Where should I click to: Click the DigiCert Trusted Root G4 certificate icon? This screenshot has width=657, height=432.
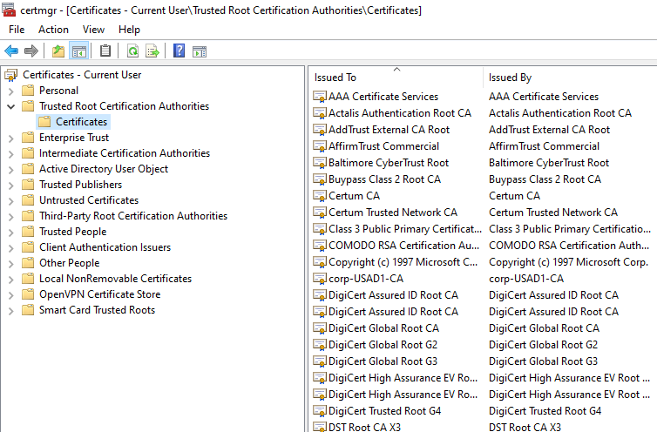[x=320, y=411]
